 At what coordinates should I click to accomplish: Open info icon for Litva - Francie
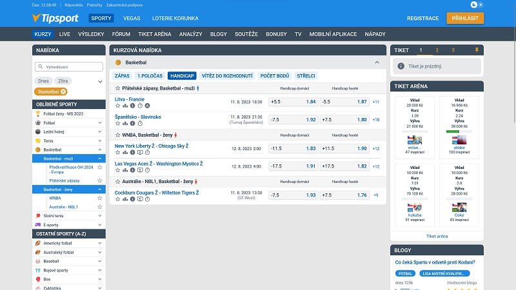[133, 106]
